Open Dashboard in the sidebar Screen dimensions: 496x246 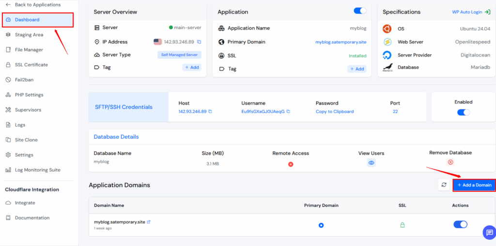click(38, 20)
